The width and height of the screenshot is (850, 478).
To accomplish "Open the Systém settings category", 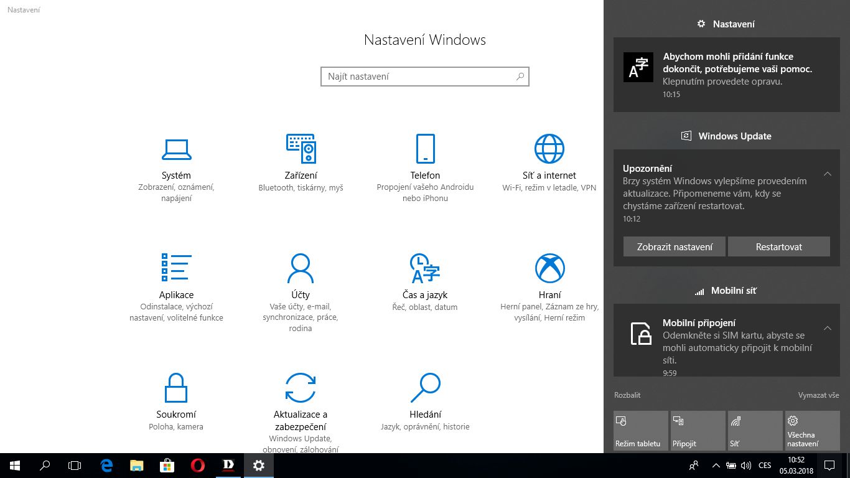I will (x=176, y=166).
